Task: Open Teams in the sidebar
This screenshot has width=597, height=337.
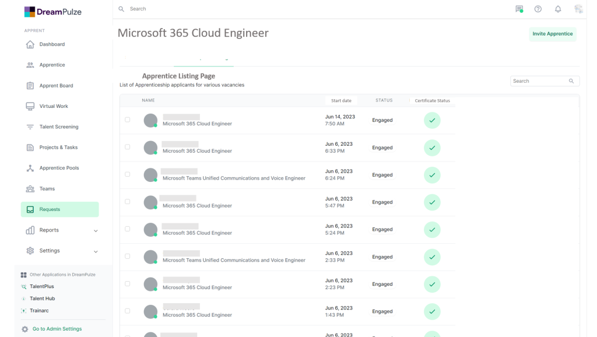Action: (x=47, y=189)
